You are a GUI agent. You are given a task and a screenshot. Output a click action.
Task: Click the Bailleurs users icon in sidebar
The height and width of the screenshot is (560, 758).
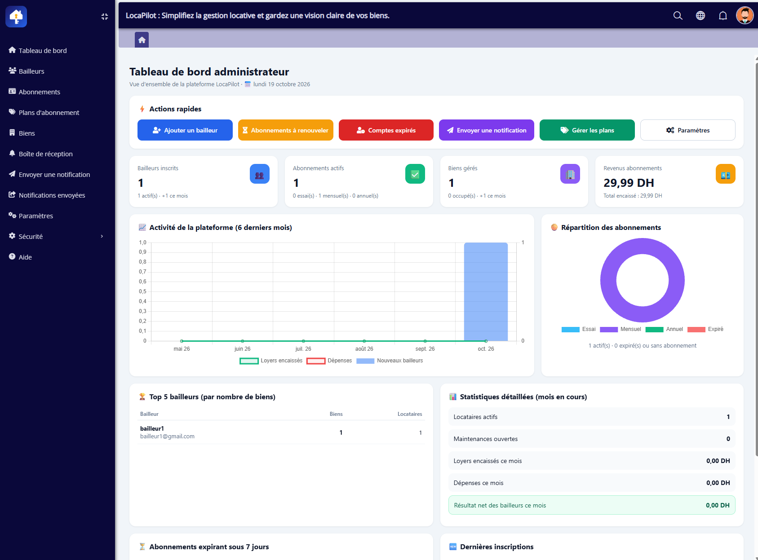pyautogui.click(x=12, y=71)
